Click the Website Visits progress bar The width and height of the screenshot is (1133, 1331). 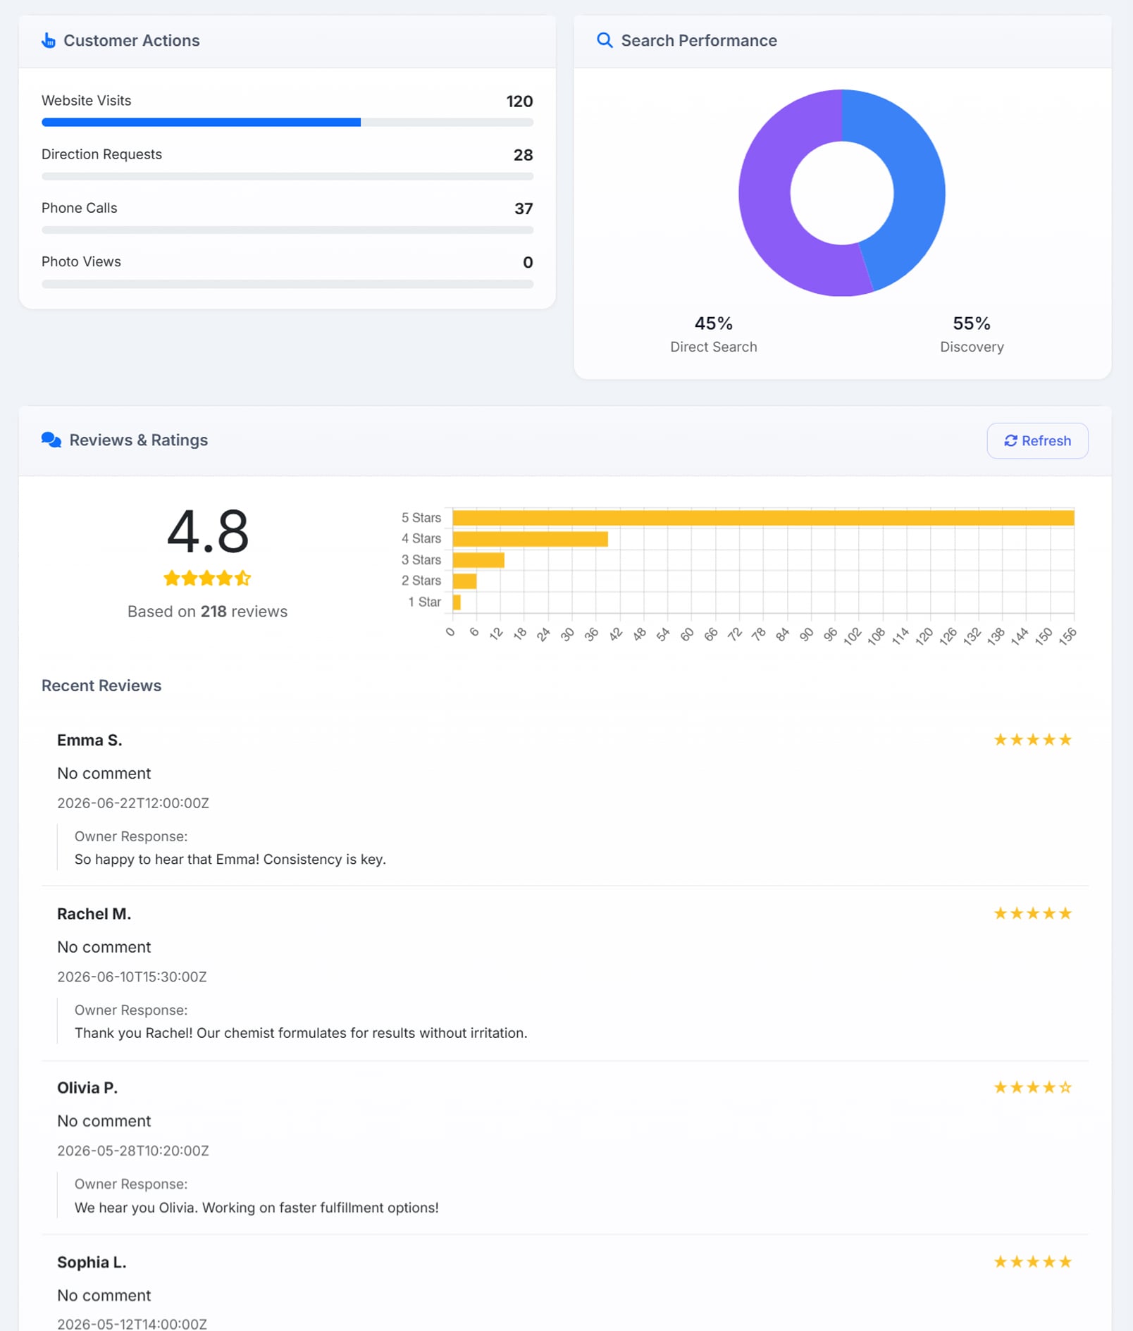point(287,123)
